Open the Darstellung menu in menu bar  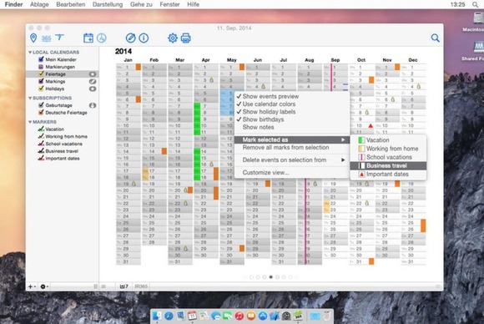(108, 4)
